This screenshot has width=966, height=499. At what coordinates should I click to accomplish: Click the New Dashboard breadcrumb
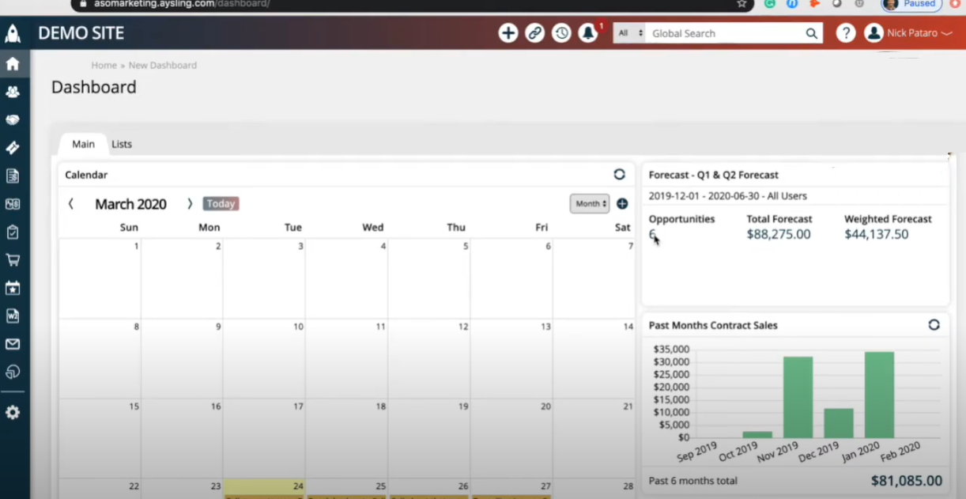click(x=163, y=65)
